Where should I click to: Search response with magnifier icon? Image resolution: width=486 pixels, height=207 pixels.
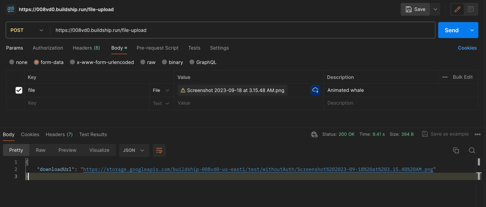coord(472,150)
